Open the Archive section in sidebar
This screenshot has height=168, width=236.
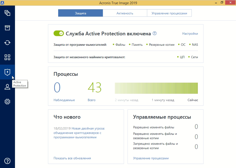click(7, 28)
